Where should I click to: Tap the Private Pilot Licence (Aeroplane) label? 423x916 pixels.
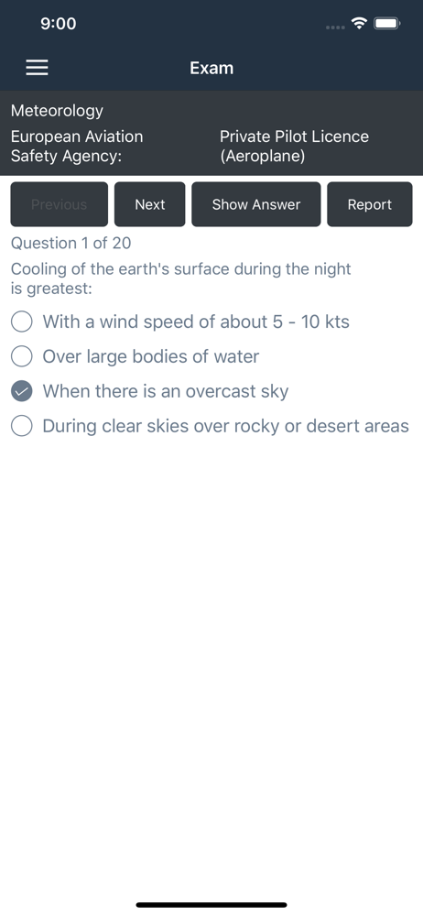[295, 146]
